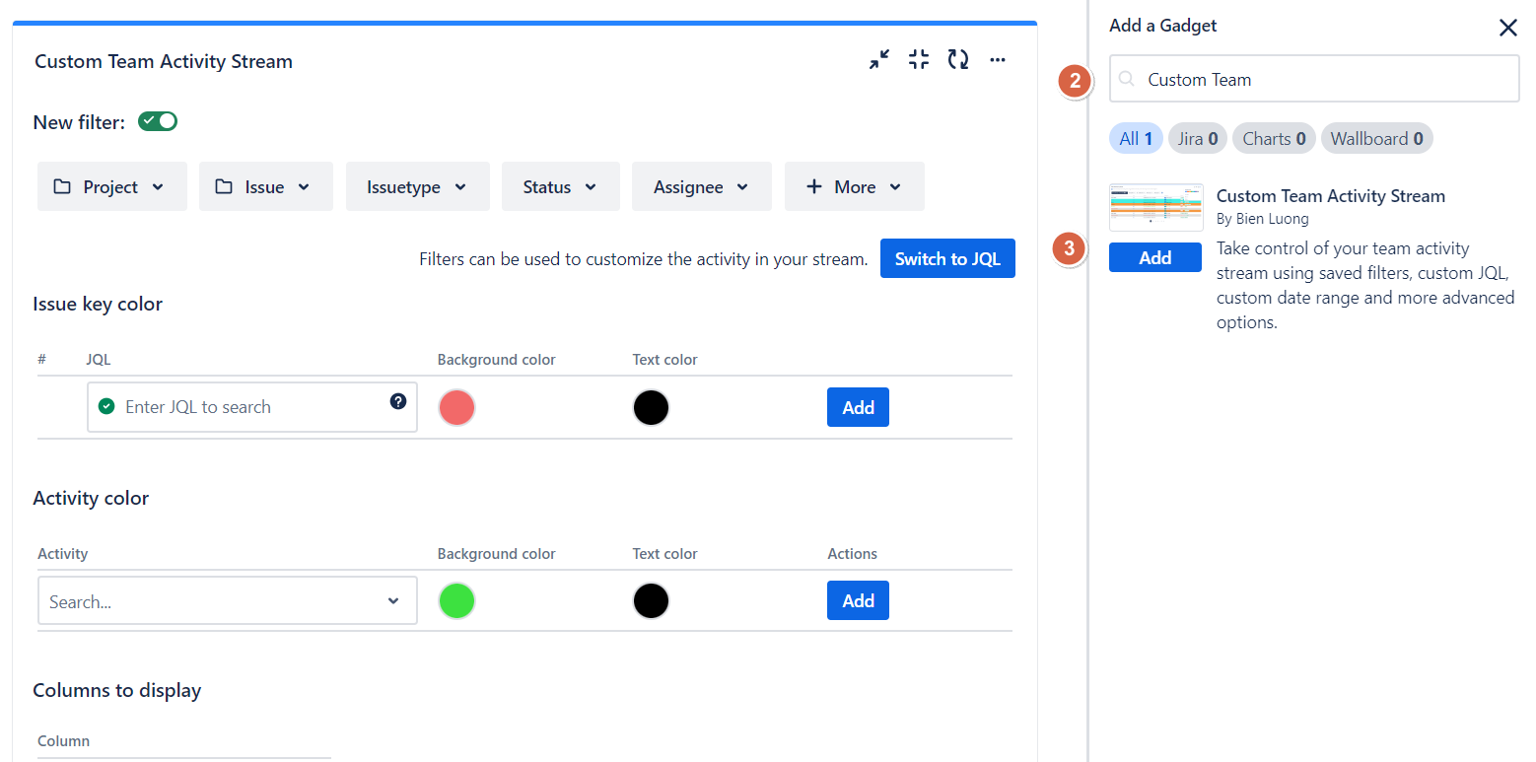The height and width of the screenshot is (762, 1536).
Task: Click the JQL help question mark icon
Action: click(398, 400)
